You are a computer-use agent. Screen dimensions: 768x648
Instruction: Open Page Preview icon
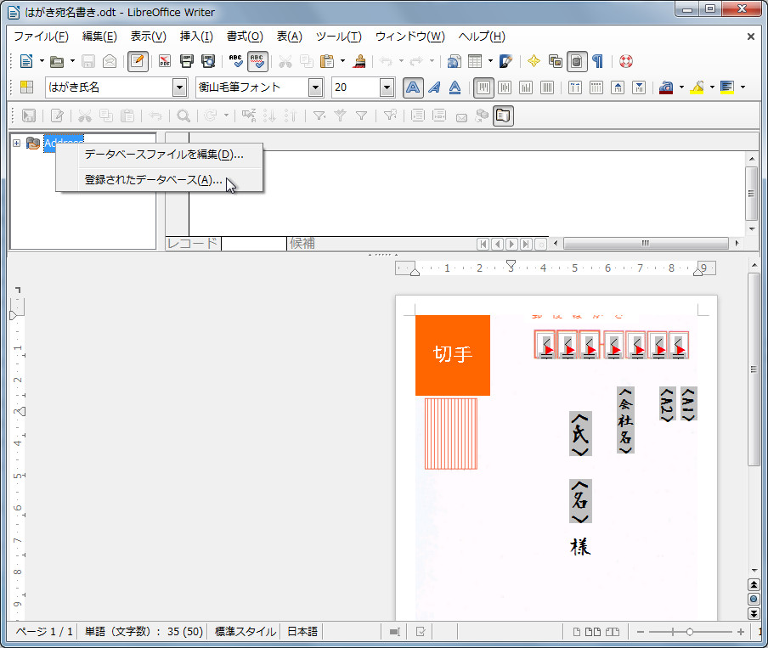pos(208,61)
